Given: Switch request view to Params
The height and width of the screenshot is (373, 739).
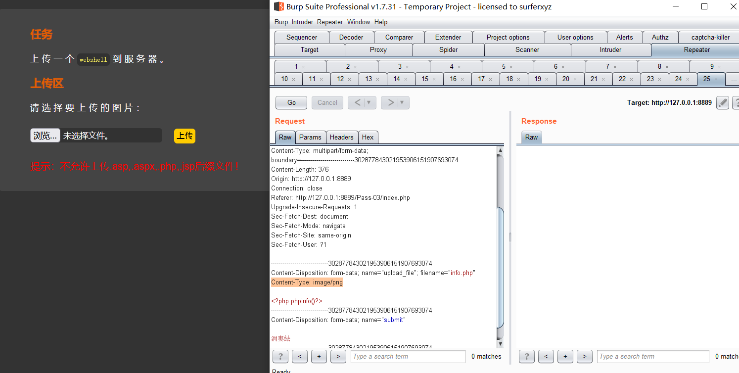Looking at the screenshot, I should (310, 137).
